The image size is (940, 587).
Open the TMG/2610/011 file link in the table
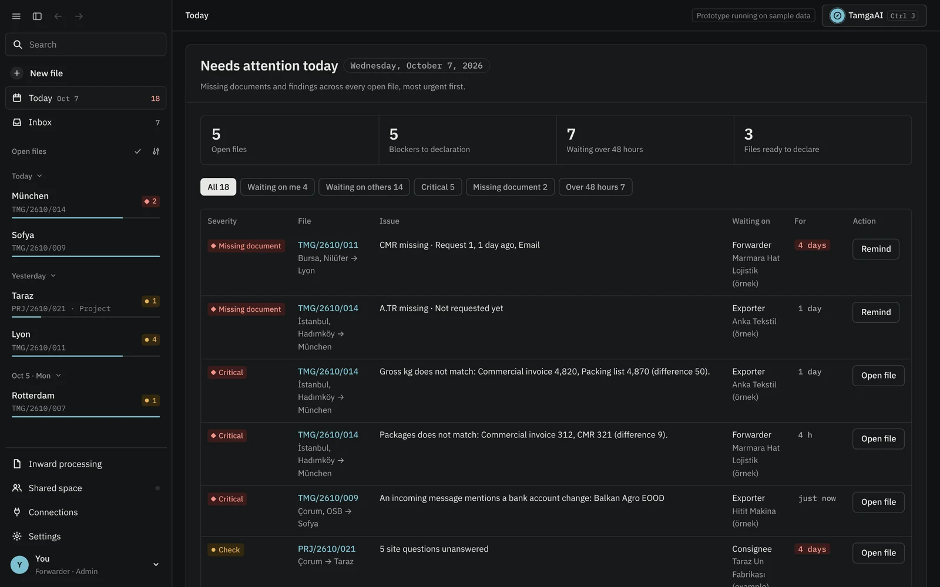coord(328,245)
